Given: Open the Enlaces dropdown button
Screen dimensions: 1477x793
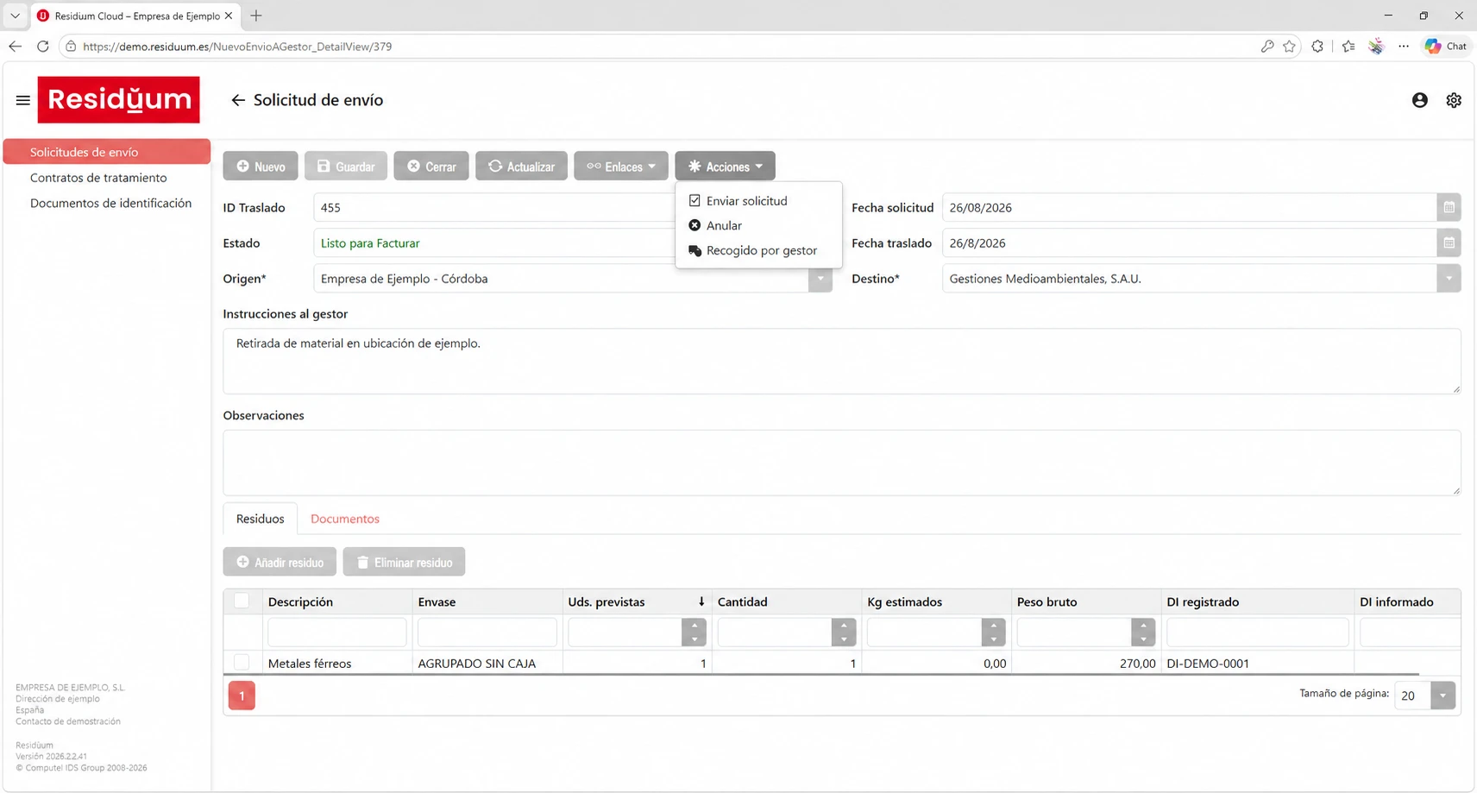Looking at the screenshot, I should point(621,167).
